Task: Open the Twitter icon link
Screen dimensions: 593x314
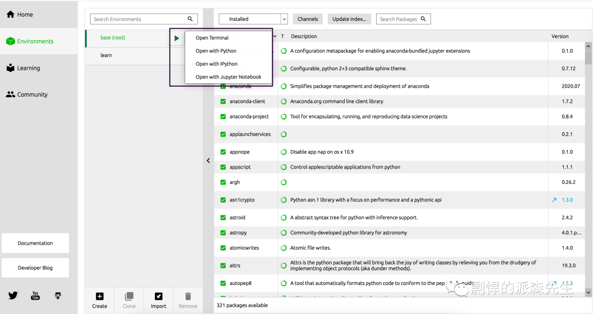Action: tap(13, 295)
